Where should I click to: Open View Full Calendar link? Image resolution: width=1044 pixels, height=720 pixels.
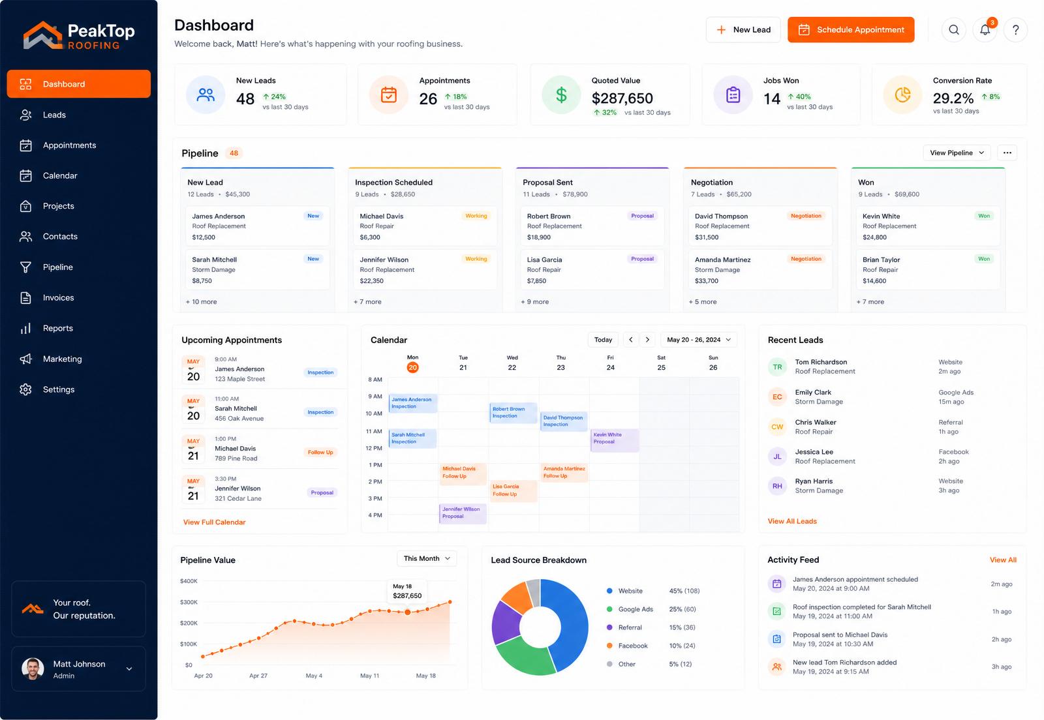215,522
